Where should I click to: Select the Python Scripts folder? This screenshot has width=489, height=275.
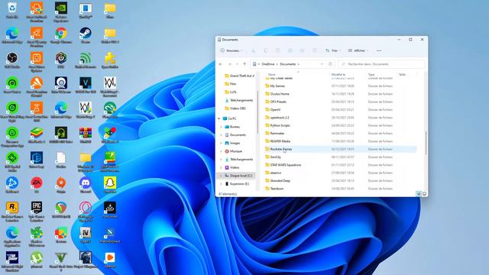tap(277, 125)
